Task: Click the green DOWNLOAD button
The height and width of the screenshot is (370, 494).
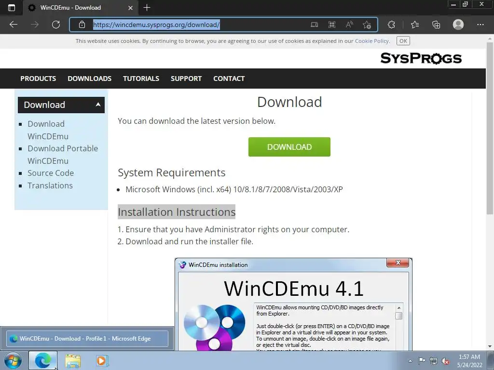Action: 289,147
